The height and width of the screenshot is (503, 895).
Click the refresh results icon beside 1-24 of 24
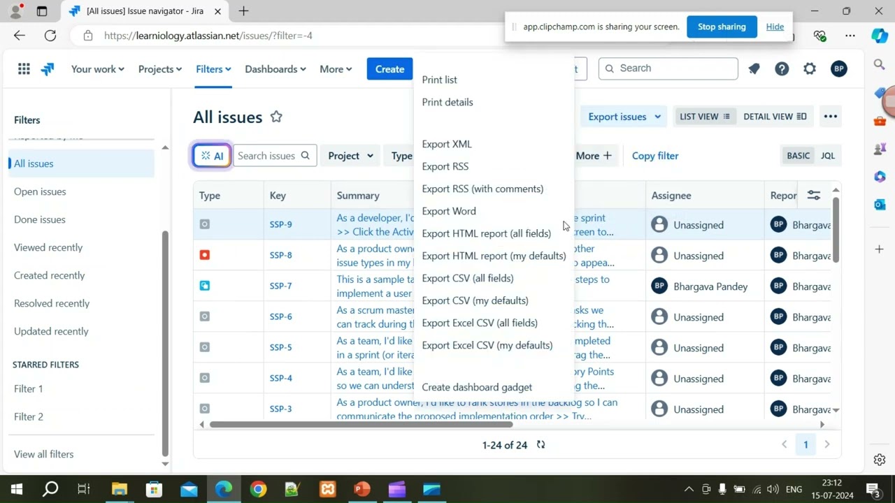pos(540,444)
